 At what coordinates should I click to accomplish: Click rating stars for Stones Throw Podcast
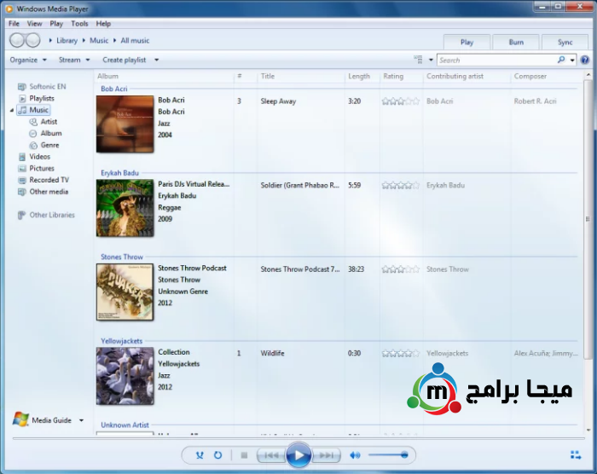pos(401,269)
